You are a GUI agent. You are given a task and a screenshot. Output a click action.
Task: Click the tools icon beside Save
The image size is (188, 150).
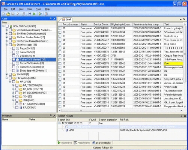[x=18, y=14]
